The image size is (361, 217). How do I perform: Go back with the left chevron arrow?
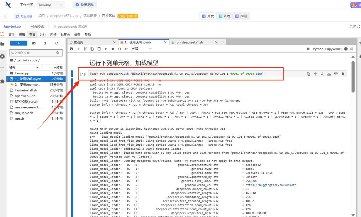[x=5, y=16]
